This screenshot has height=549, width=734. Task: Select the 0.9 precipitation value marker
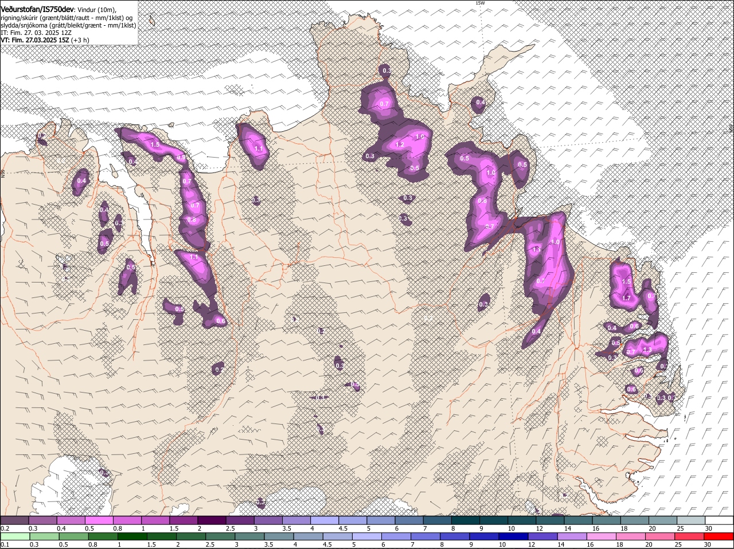point(181,158)
